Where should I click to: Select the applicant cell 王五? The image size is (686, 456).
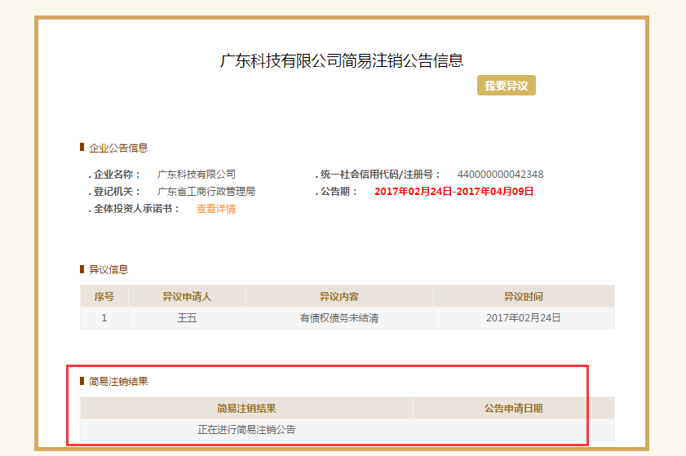coord(187,318)
